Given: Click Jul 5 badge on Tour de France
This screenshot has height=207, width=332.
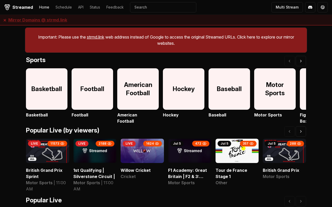Looking at the screenshot, I should (x=224, y=144).
